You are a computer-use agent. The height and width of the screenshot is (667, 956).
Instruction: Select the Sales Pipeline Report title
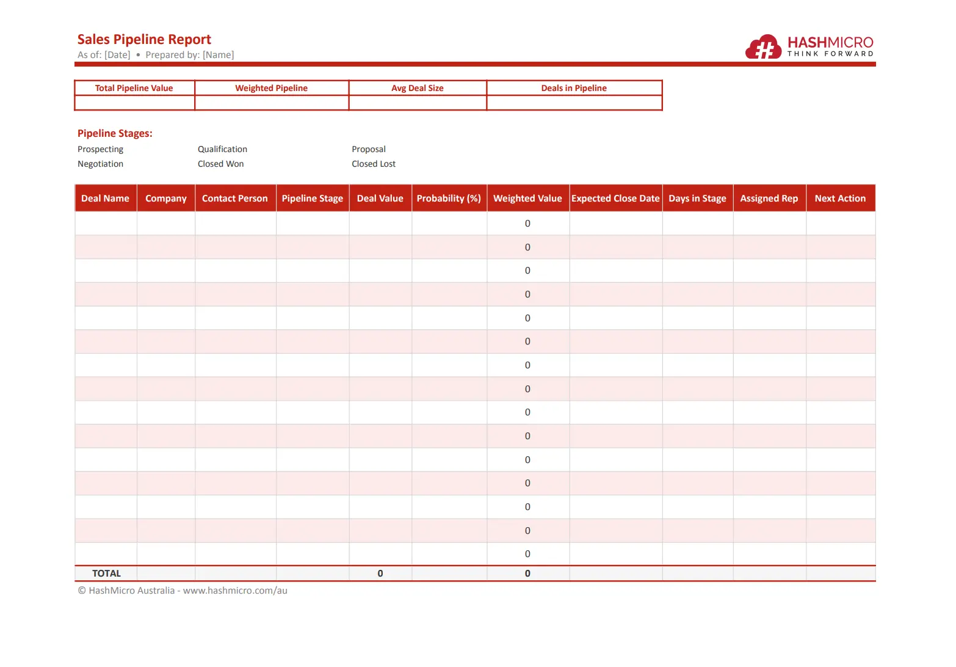click(144, 40)
